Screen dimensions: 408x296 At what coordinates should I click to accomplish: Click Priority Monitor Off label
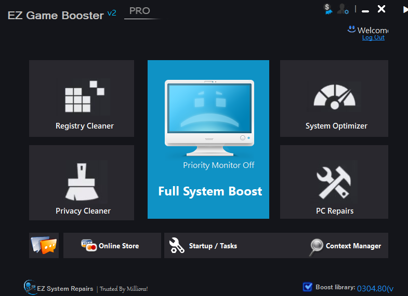pos(219,165)
